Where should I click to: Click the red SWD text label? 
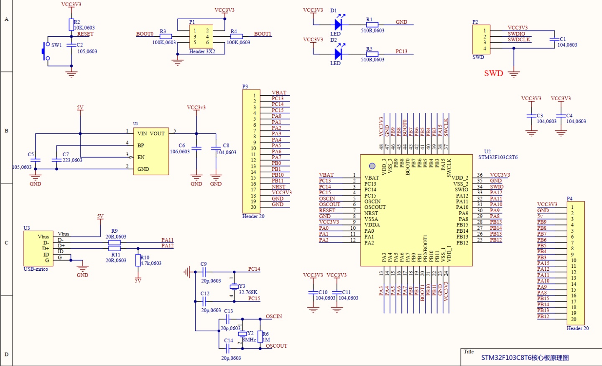(x=494, y=73)
